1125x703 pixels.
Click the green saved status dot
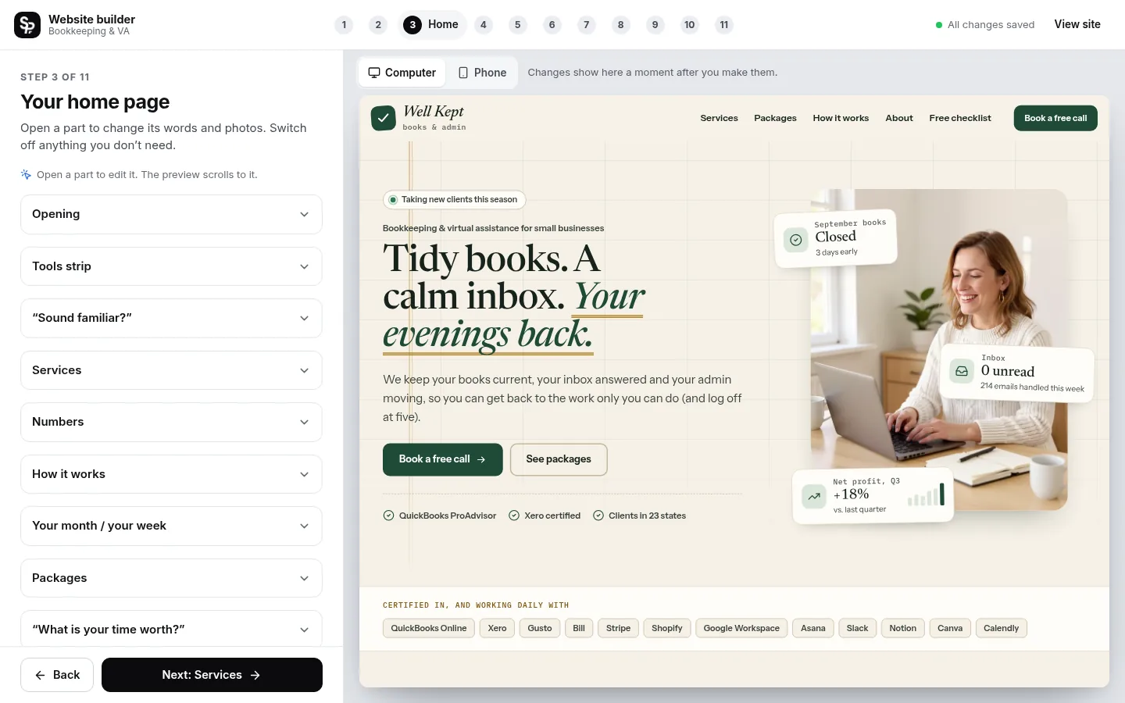(x=939, y=25)
